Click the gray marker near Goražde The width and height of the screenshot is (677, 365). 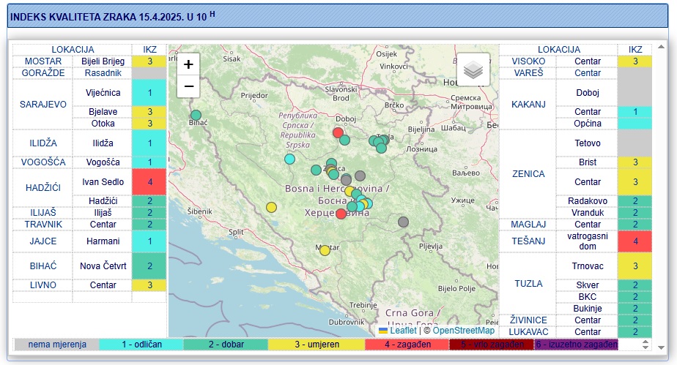pyautogui.click(x=403, y=222)
